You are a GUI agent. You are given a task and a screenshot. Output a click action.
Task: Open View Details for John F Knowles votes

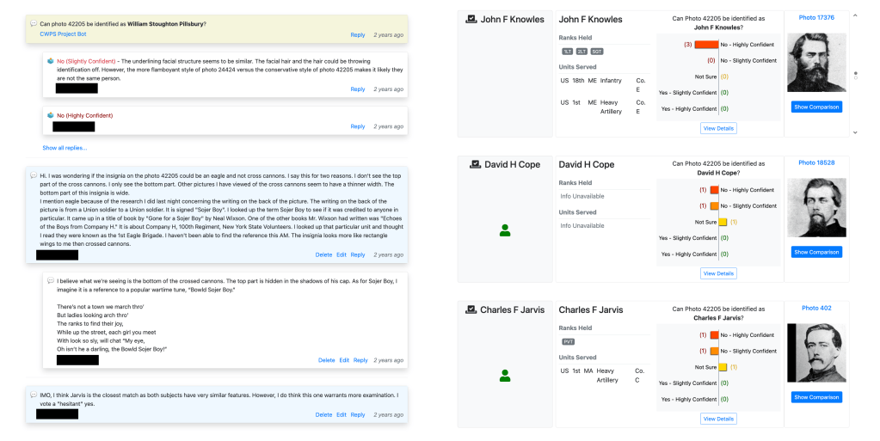pyautogui.click(x=718, y=128)
